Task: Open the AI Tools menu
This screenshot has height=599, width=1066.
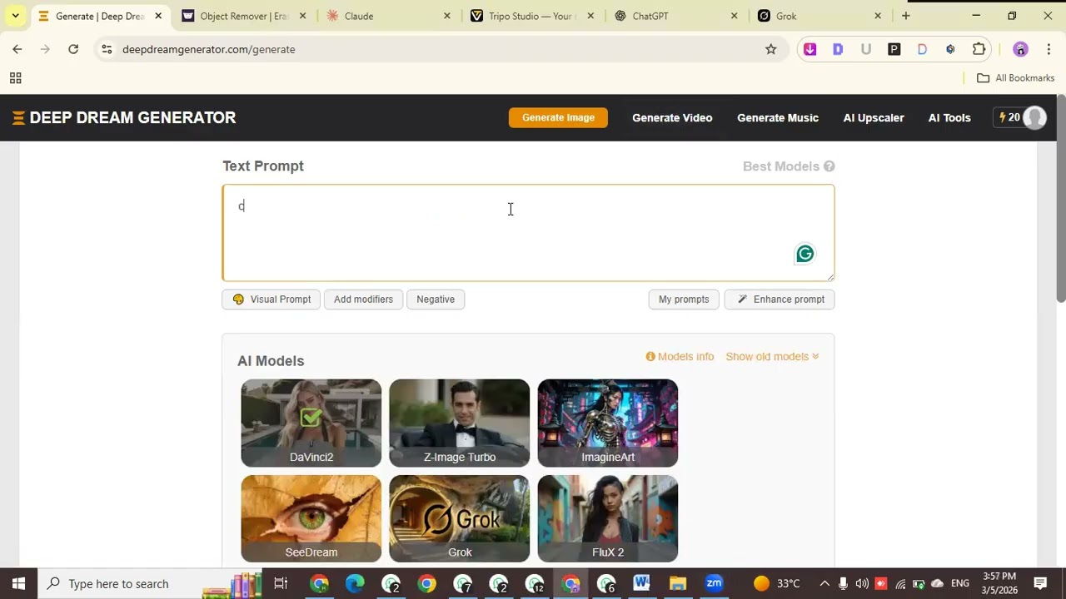Action: [949, 118]
